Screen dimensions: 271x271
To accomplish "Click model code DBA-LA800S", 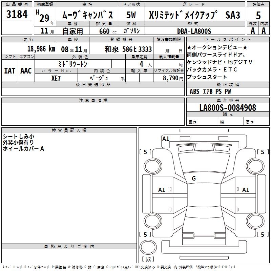I will (194, 31).
